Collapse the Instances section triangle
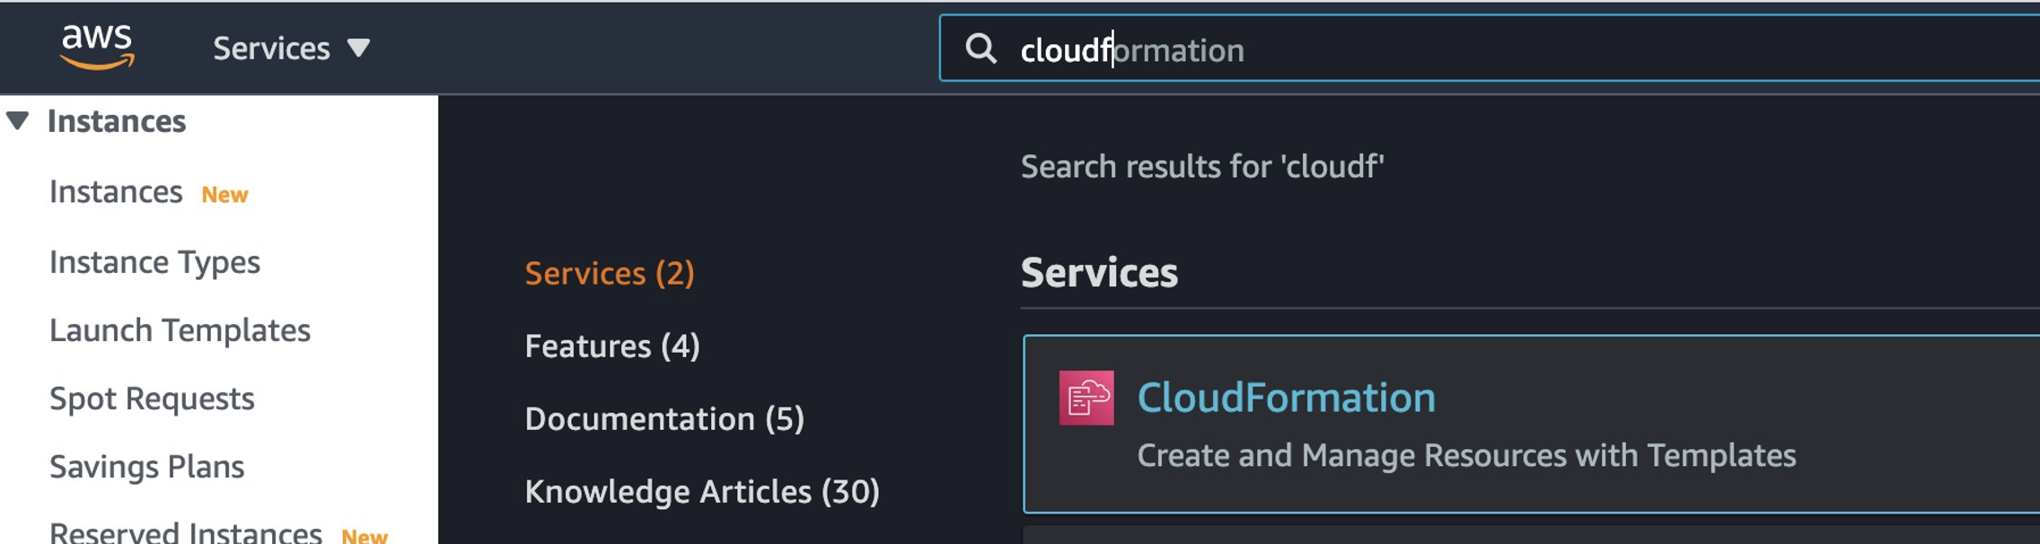The height and width of the screenshot is (544, 2040). [18, 120]
